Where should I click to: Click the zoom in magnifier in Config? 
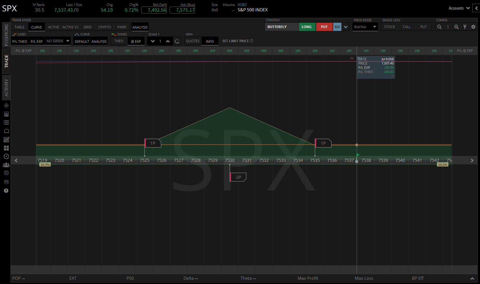point(456,27)
